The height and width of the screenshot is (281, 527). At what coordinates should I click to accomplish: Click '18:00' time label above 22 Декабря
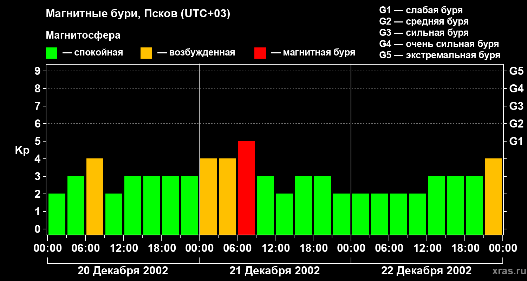coord(465,248)
